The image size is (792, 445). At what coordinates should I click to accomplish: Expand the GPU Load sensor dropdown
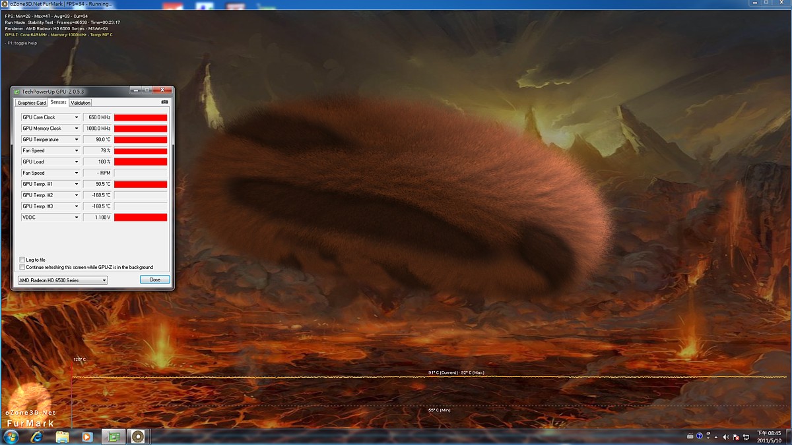coord(77,162)
